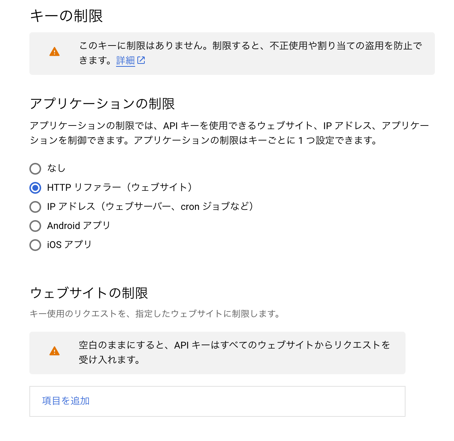Select IP アドレス（ウェブサーバー、cron ジョブなど）

click(x=35, y=207)
